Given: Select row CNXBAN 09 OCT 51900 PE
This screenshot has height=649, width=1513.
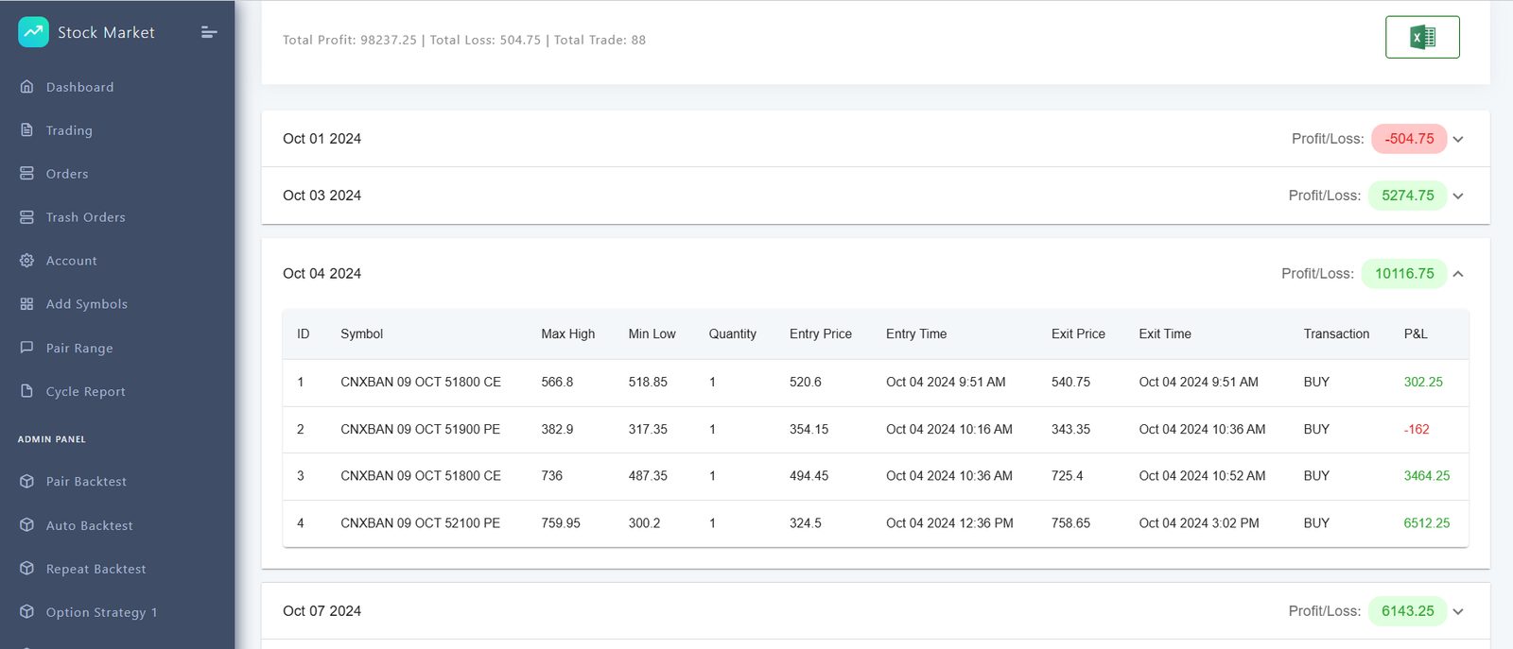Looking at the screenshot, I should coord(876,430).
